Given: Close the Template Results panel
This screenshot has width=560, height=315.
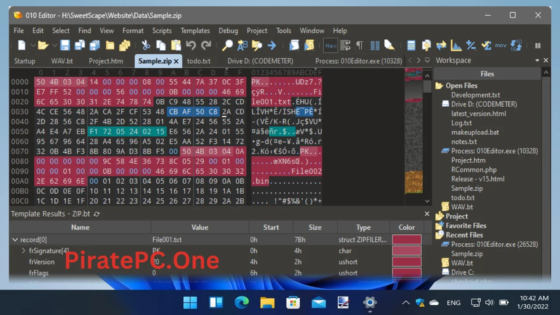Looking at the screenshot, I should [427, 214].
